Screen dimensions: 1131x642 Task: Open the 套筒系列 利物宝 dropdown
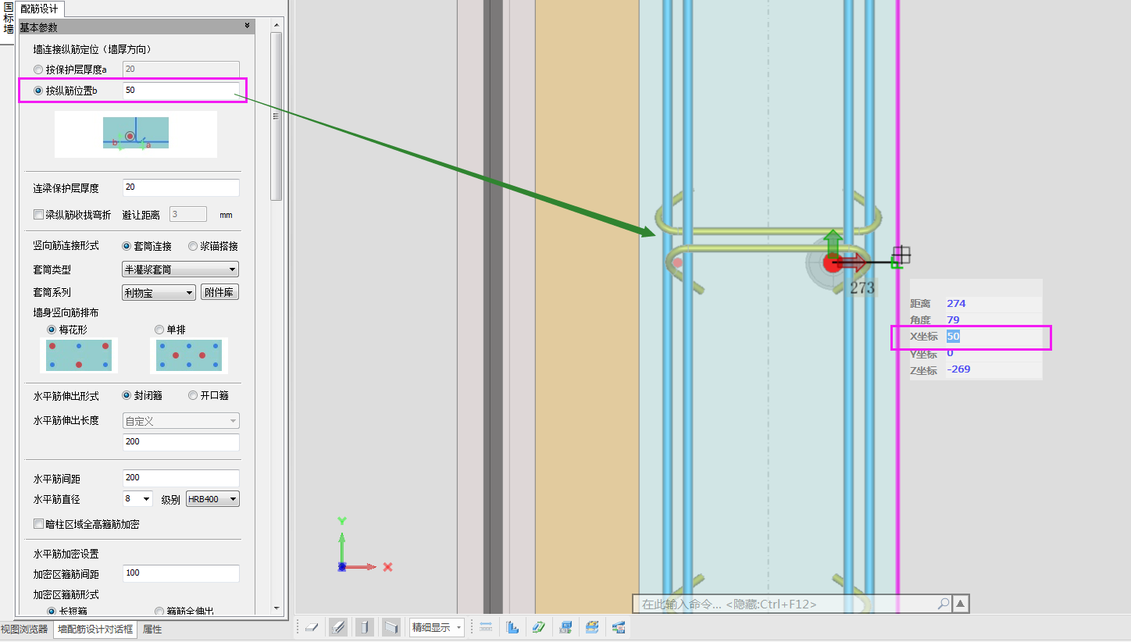tap(159, 292)
